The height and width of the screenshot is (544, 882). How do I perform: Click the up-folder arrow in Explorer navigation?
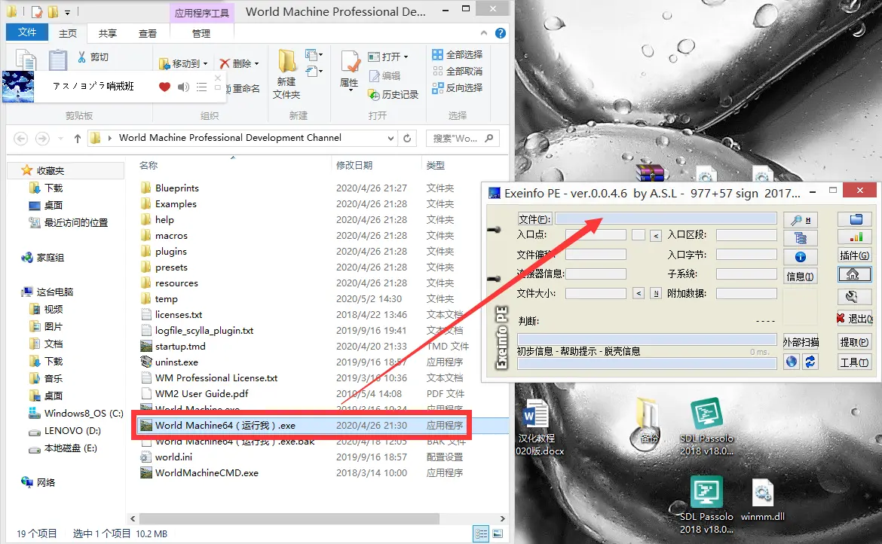pyautogui.click(x=78, y=138)
